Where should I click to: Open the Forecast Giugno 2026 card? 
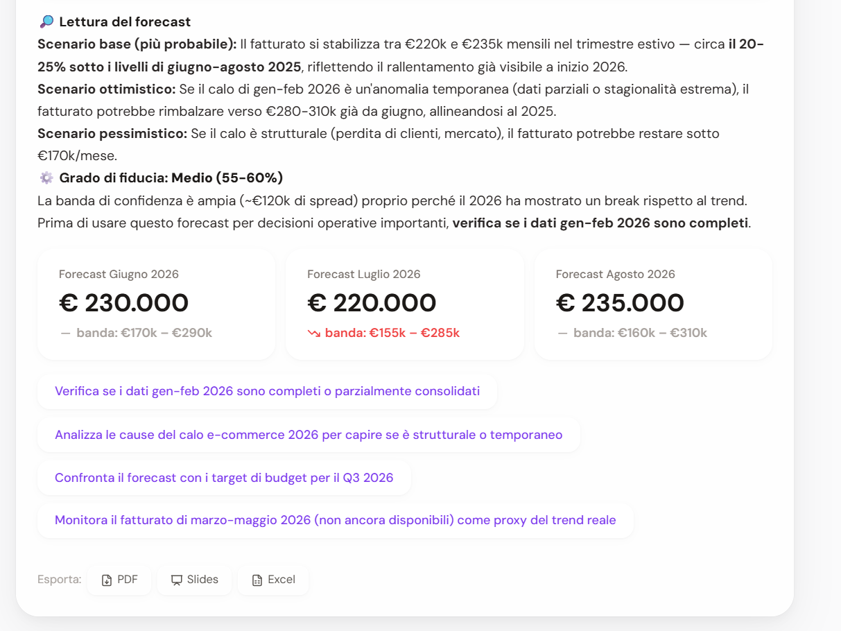[x=157, y=304]
